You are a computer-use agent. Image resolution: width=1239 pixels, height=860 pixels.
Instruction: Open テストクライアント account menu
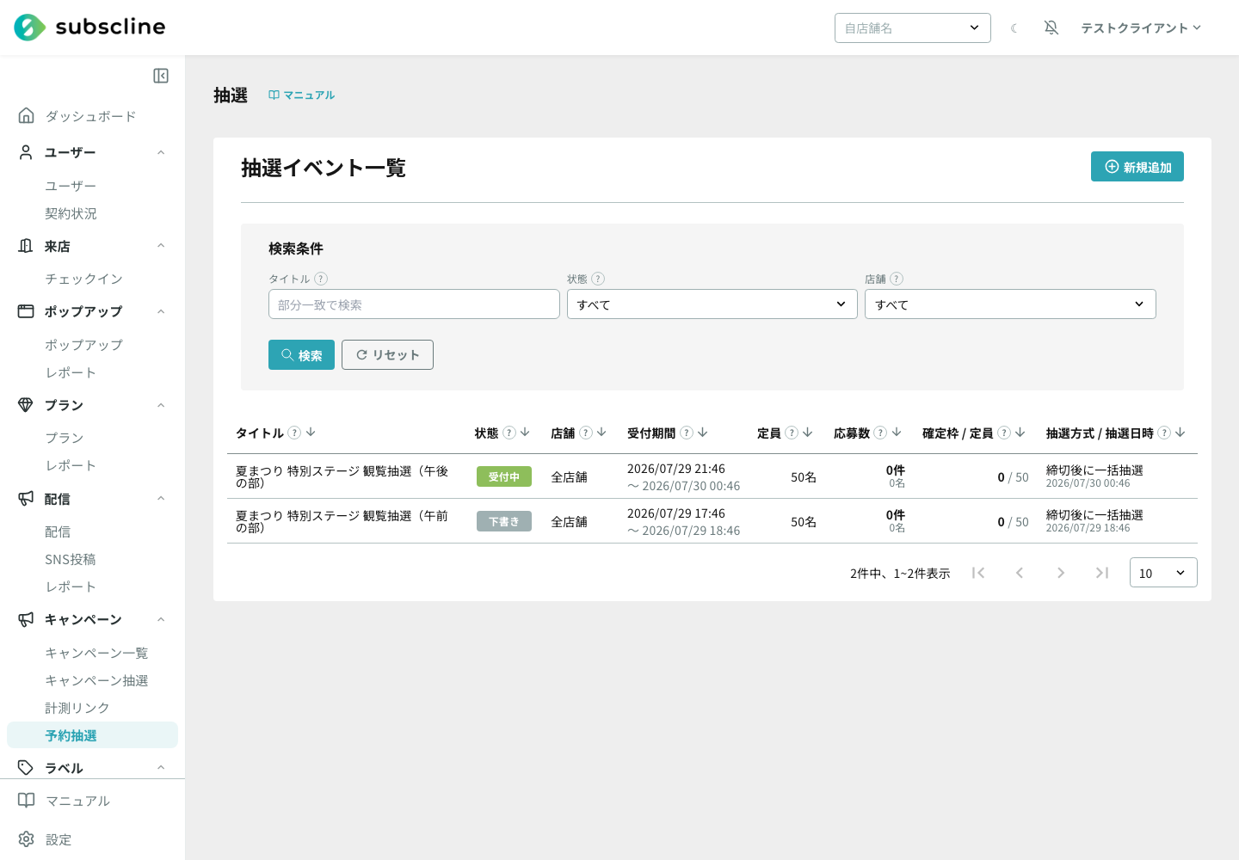pos(1141,28)
